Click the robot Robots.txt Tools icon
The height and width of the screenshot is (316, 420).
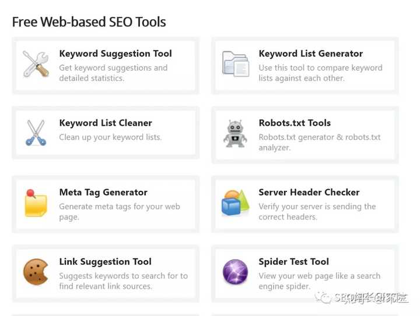click(x=235, y=134)
